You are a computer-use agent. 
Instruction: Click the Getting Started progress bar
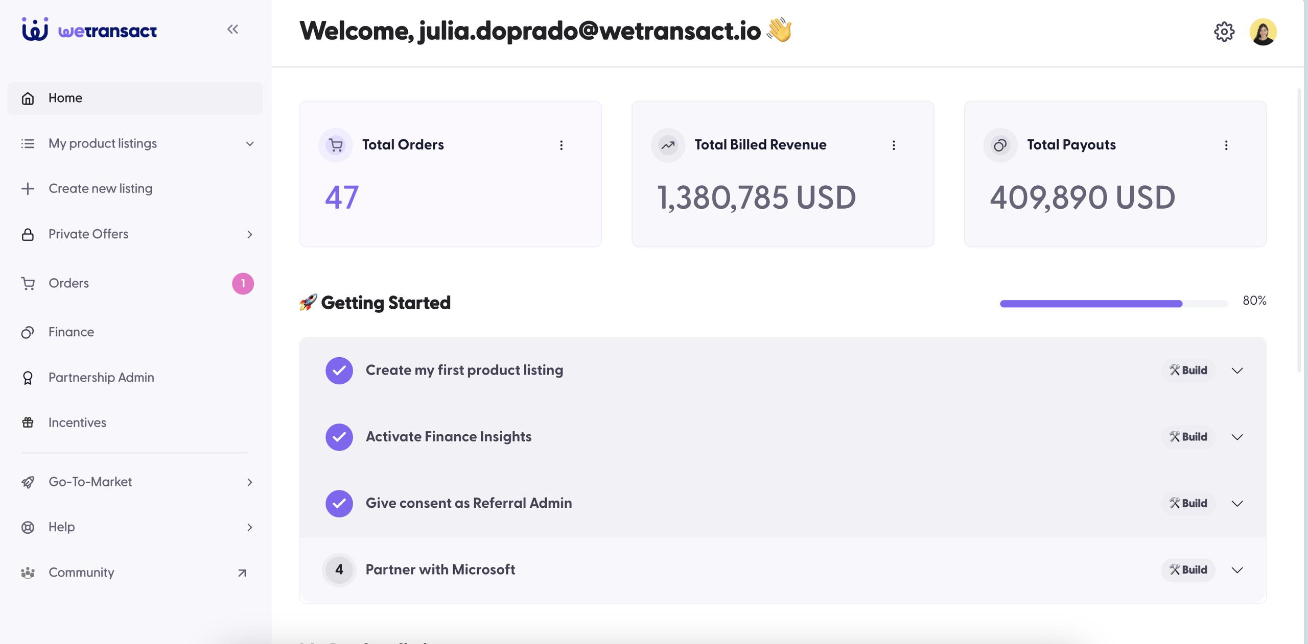(1113, 304)
